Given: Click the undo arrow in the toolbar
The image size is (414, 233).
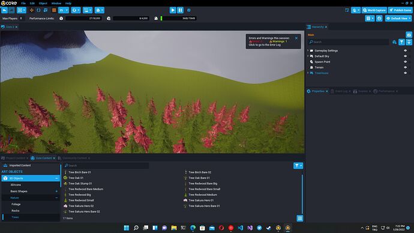Looking at the screenshot, I should click(4, 10).
